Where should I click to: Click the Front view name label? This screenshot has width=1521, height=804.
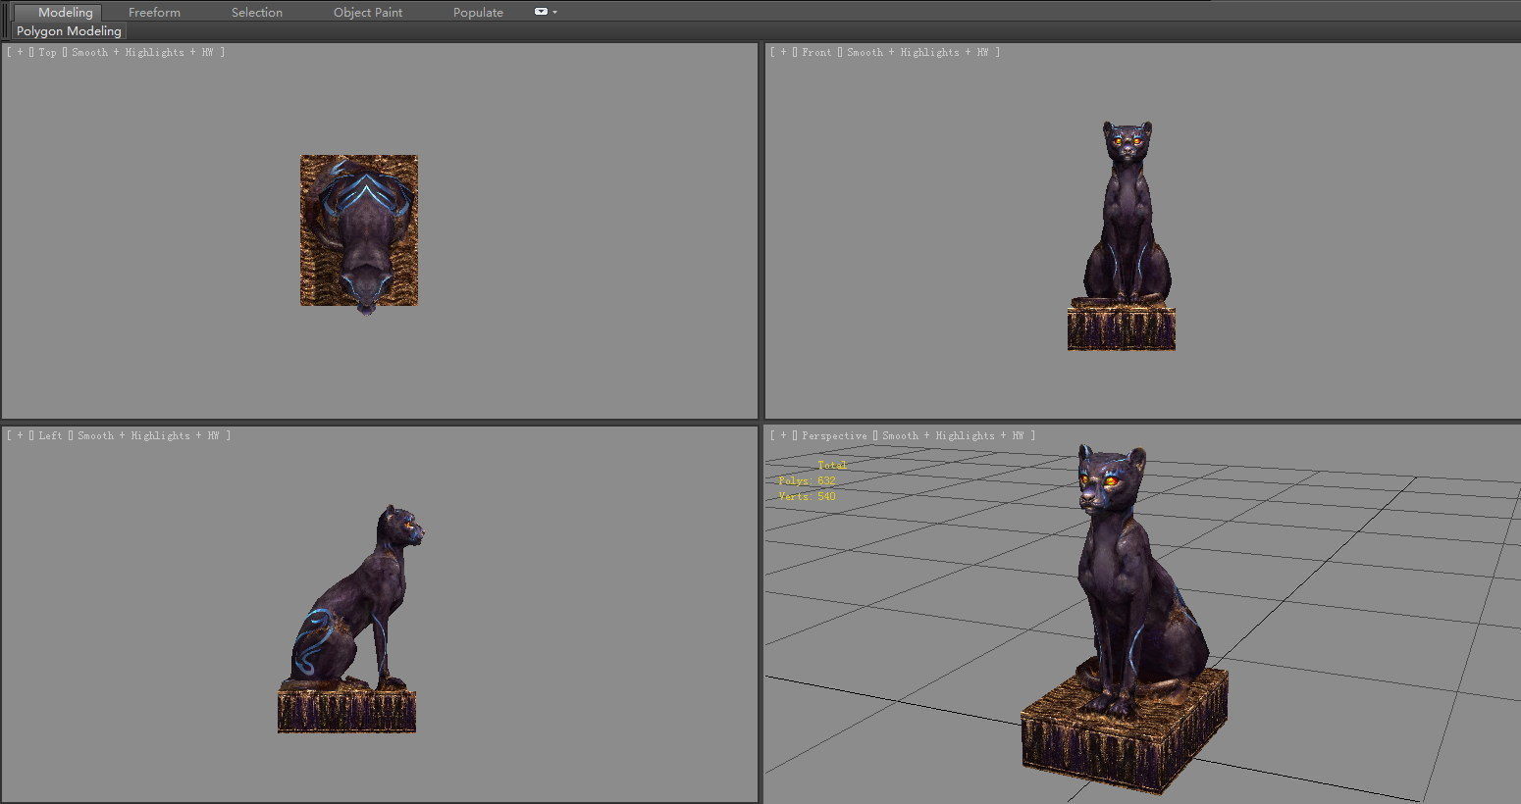click(816, 52)
